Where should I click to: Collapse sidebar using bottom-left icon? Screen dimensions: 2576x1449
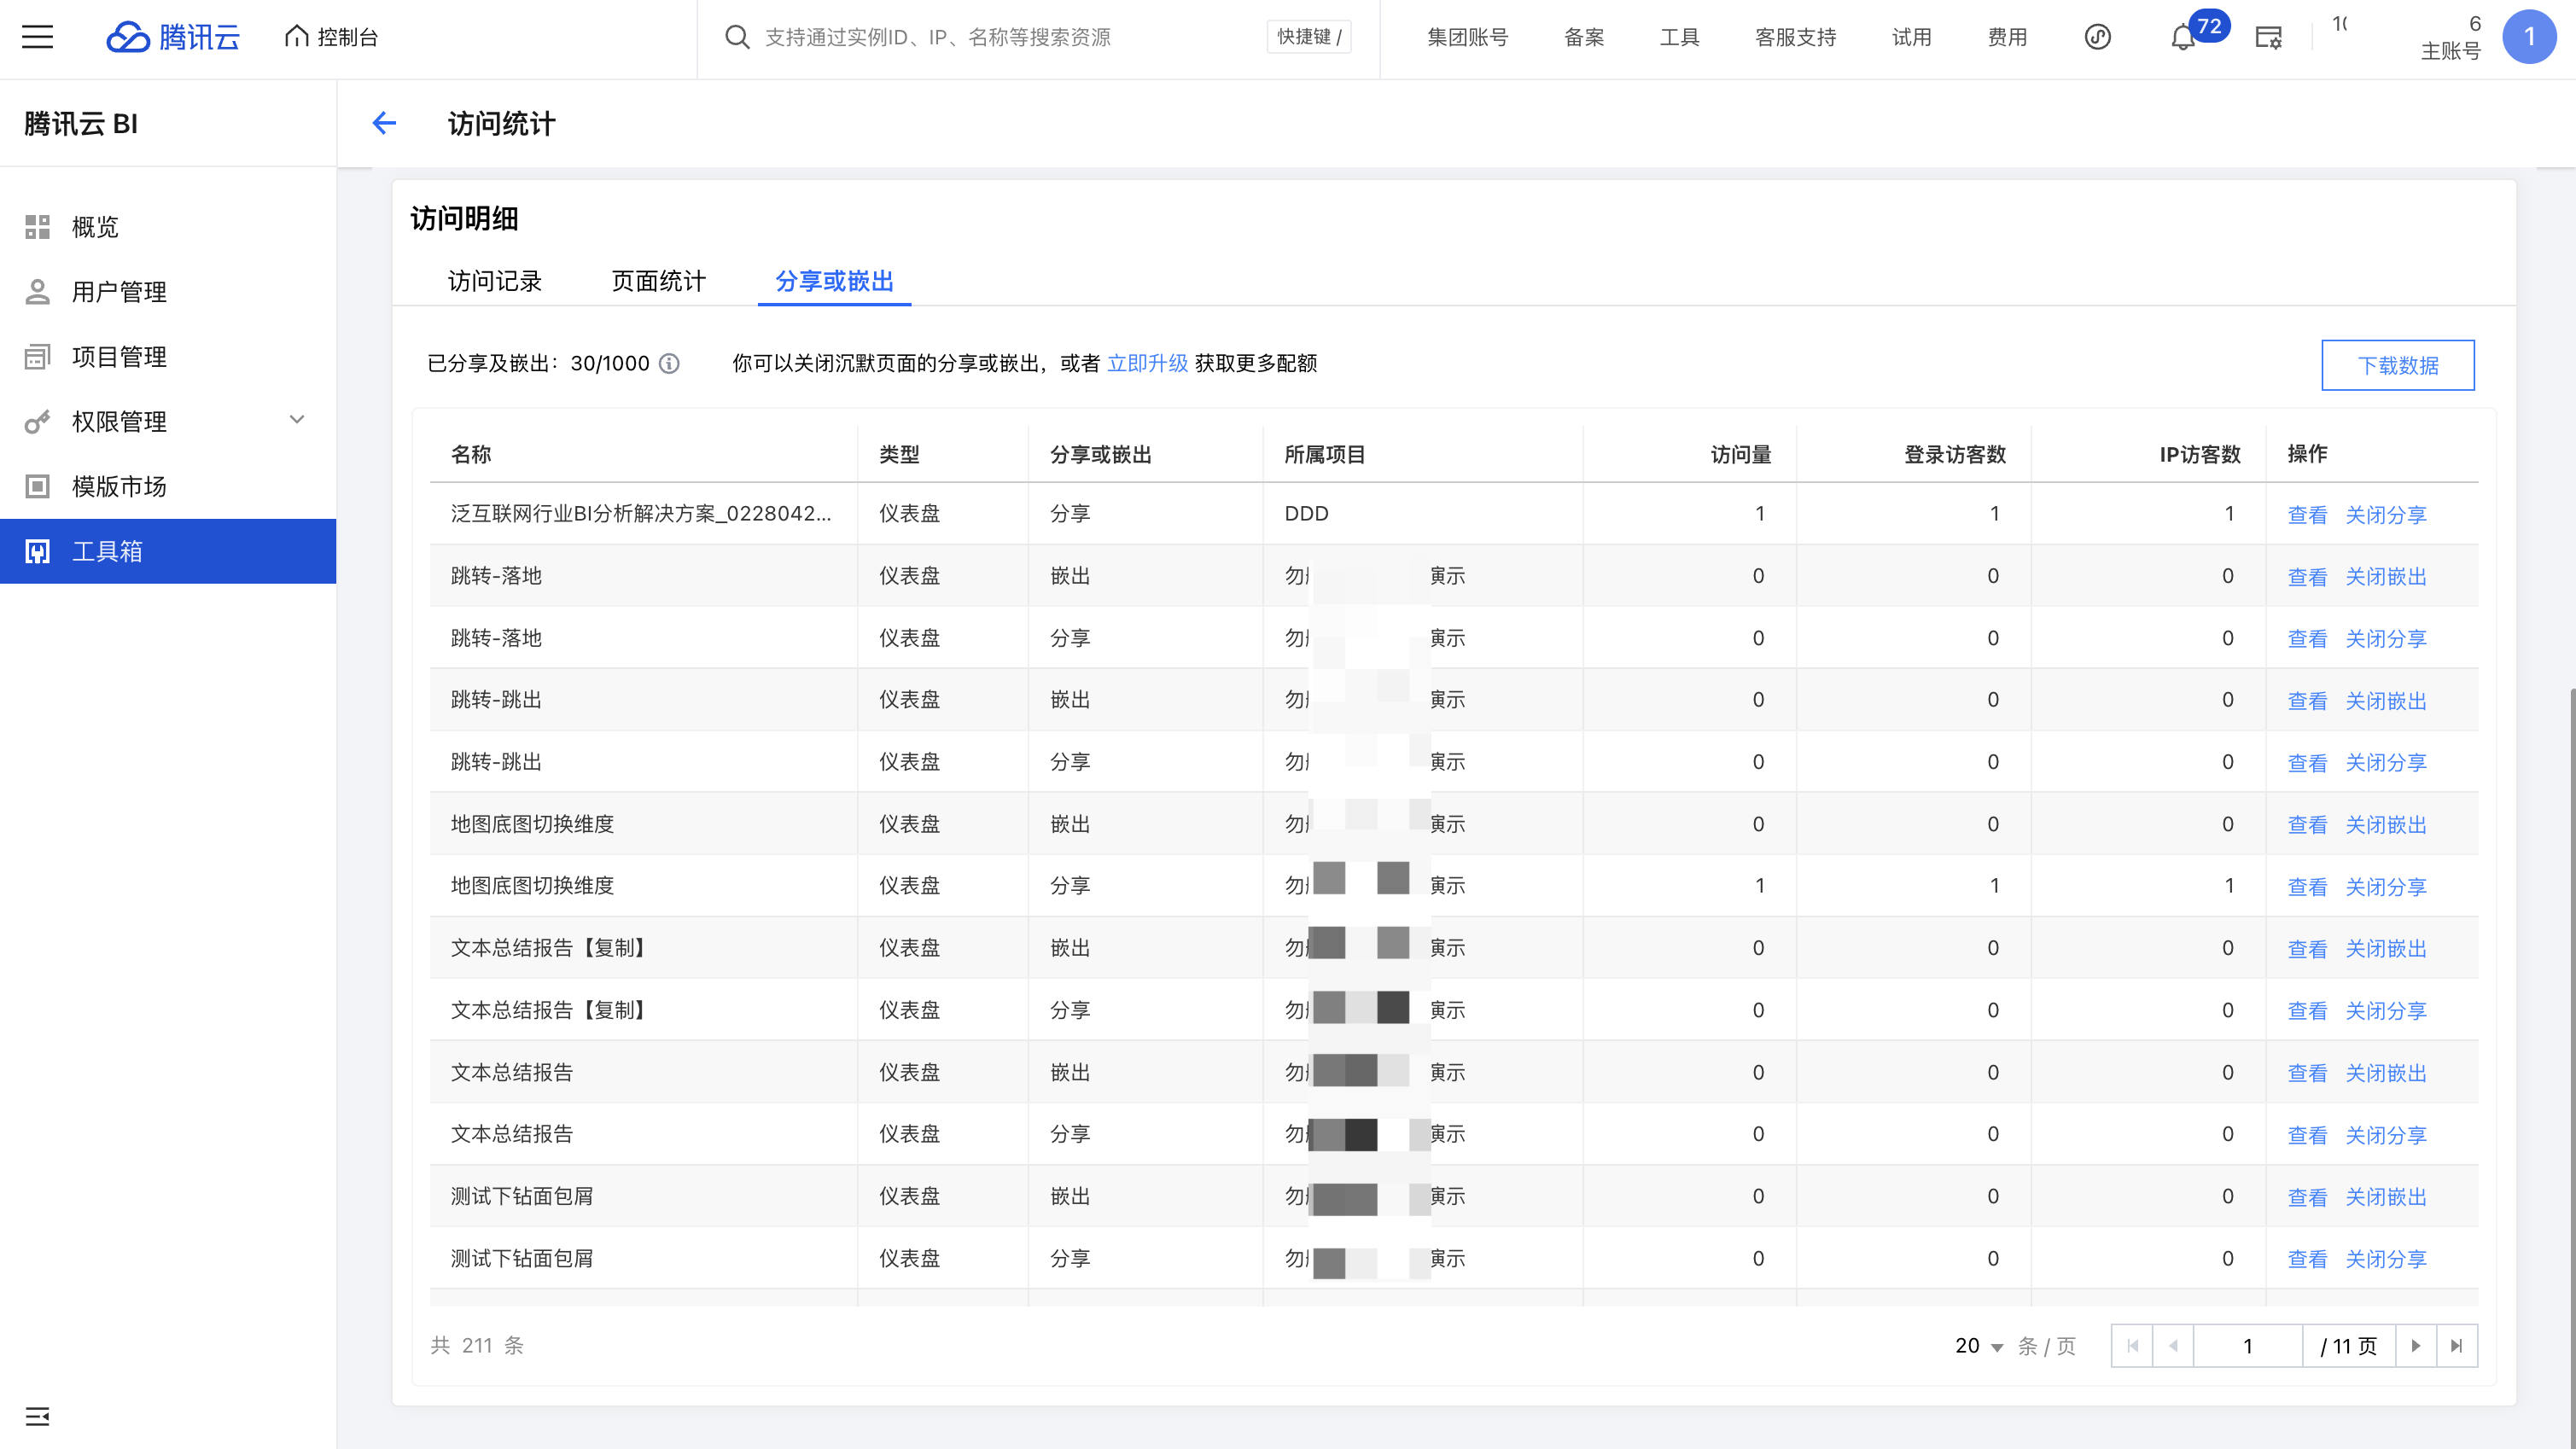pyautogui.click(x=38, y=1415)
